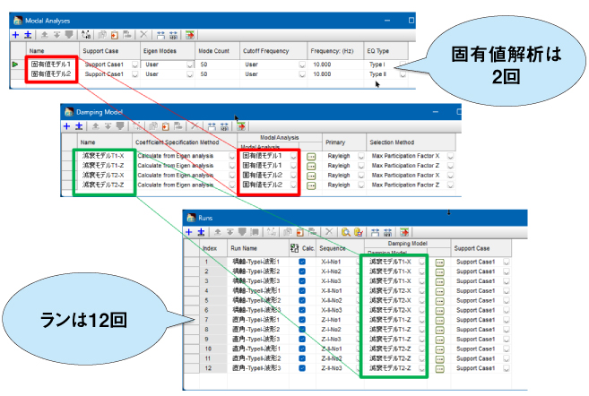Click the Insert row icon in Damping Model toolbar
The image size is (589, 396).
click(79, 126)
